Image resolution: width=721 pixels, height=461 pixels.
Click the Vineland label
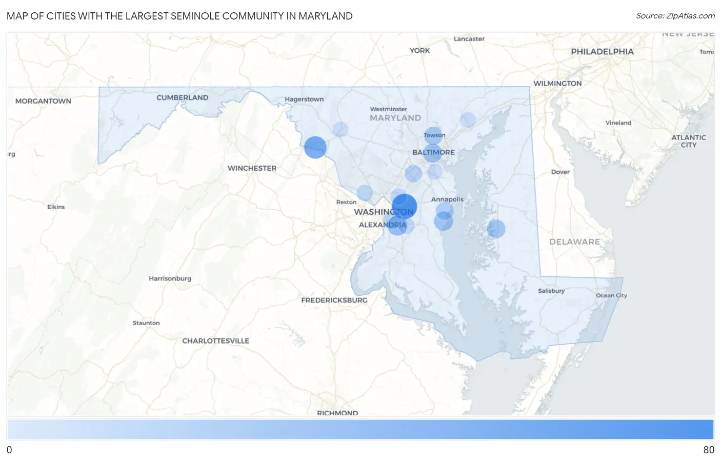(618, 123)
